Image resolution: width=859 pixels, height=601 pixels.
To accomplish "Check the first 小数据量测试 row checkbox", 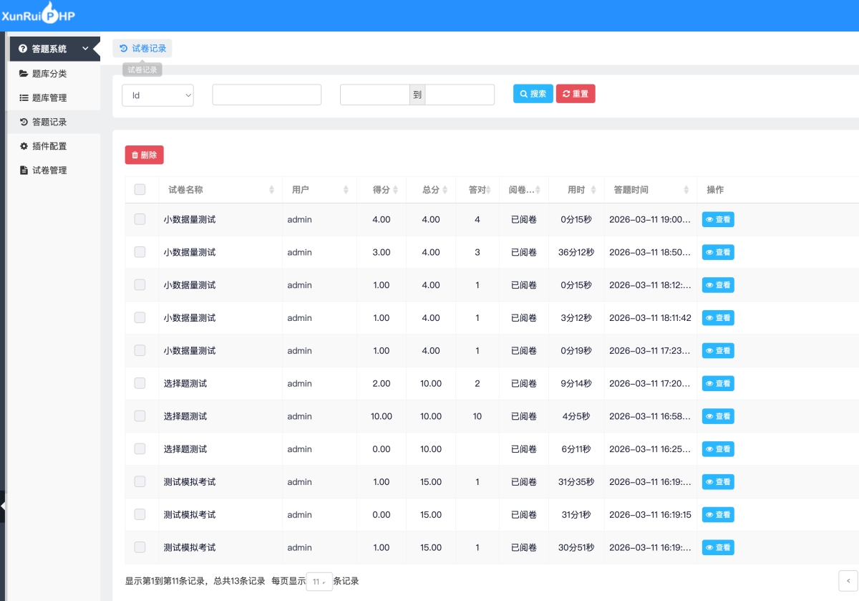I will tap(140, 219).
